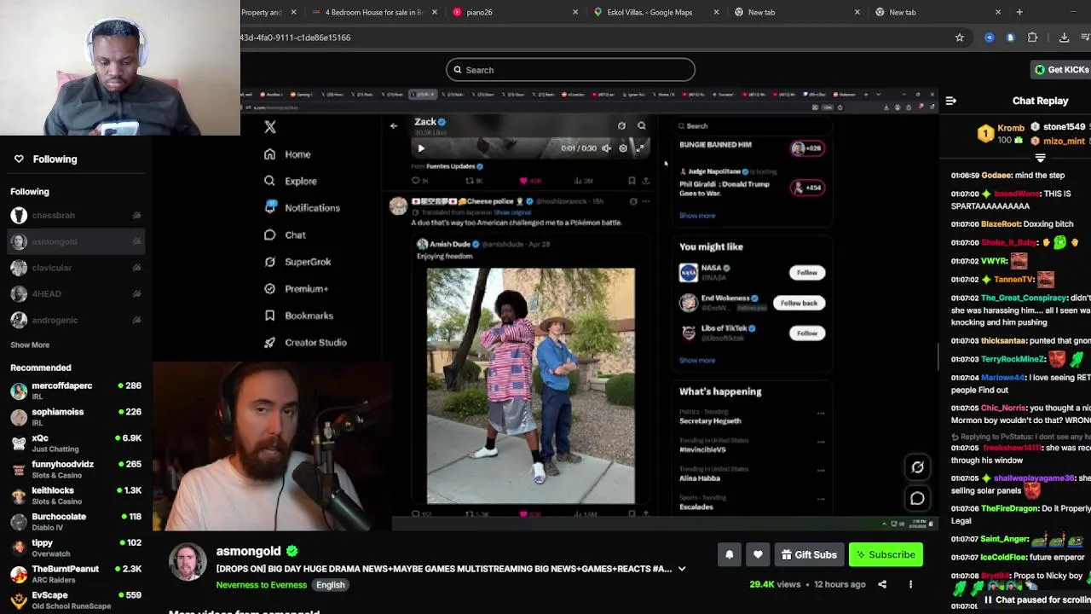Image resolution: width=1091 pixels, height=614 pixels.
Task: Open tweet video settings gear
Action: coord(623,148)
